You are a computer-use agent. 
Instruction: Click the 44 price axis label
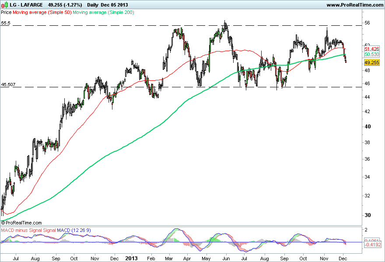[x=367, y=97]
